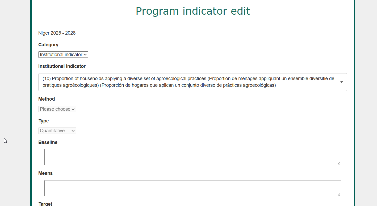Screen dimensions: 377x206
Task: Click the Baseline text area resize handle
Action: point(339,163)
